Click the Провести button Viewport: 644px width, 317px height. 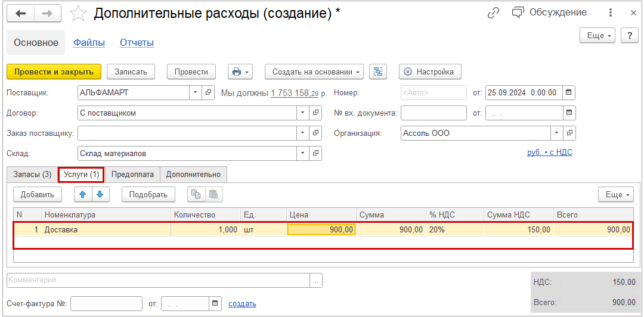(191, 72)
